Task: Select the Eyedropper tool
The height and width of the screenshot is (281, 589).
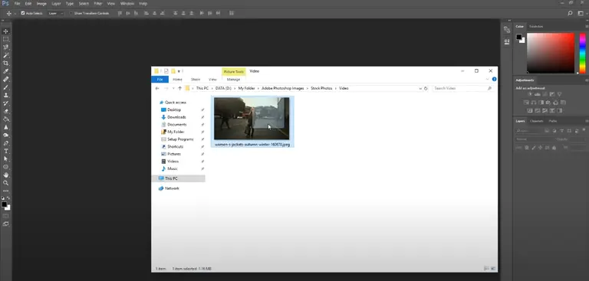Action: point(5,71)
